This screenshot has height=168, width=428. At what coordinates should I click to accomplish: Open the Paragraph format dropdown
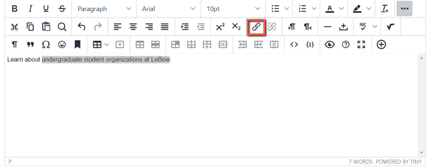pos(104,9)
